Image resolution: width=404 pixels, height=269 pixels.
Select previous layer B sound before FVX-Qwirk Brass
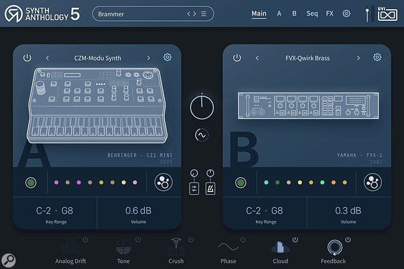click(x=257, y=58)
